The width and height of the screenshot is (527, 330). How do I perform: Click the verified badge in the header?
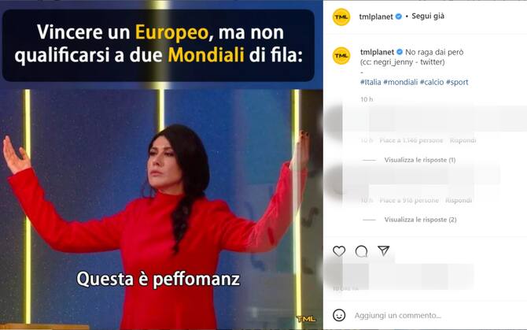point(399,17)
